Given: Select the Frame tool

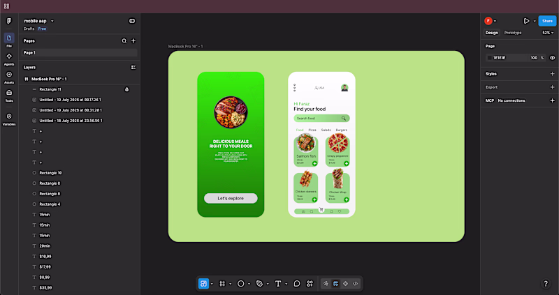Looking at the screenshot, I should pos(222,284).
